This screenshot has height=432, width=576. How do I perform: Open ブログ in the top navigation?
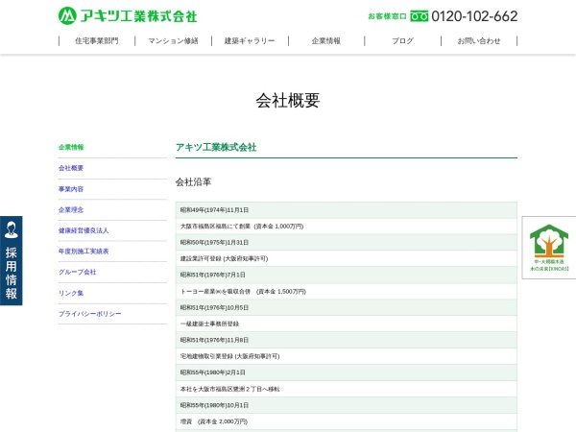pyautogui.click(x=402, y=40)
